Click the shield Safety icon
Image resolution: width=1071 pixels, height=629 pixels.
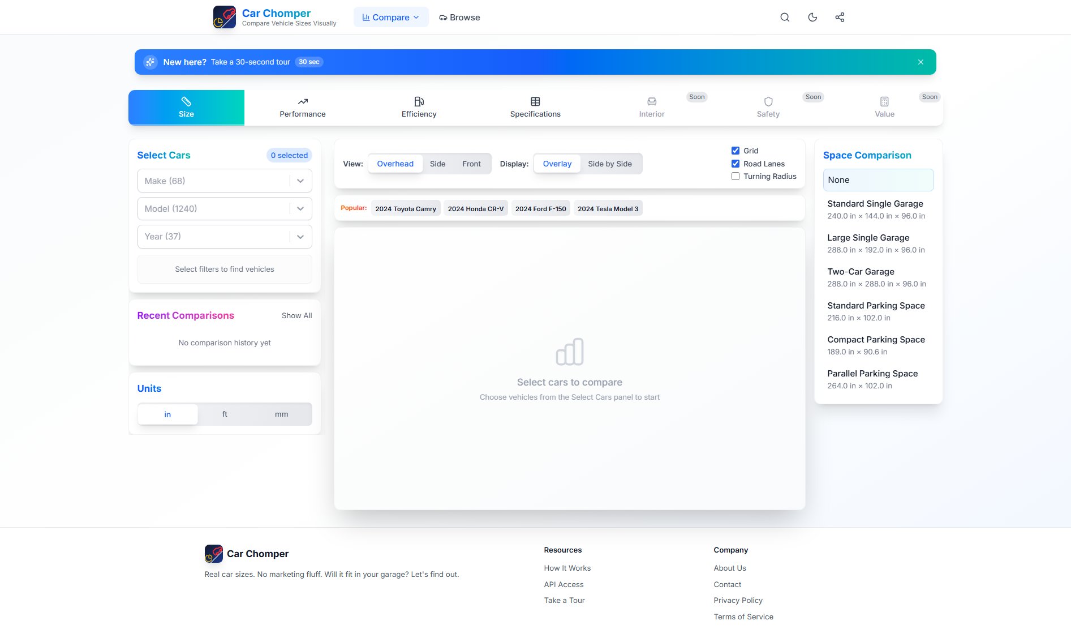(x=768, y=101)
